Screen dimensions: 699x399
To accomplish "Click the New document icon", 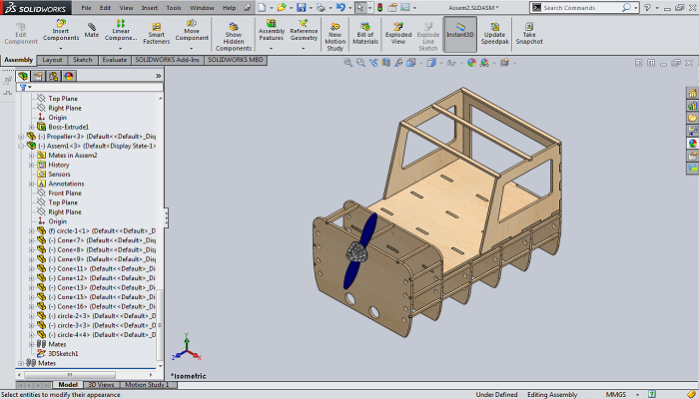I will [262, 8].
